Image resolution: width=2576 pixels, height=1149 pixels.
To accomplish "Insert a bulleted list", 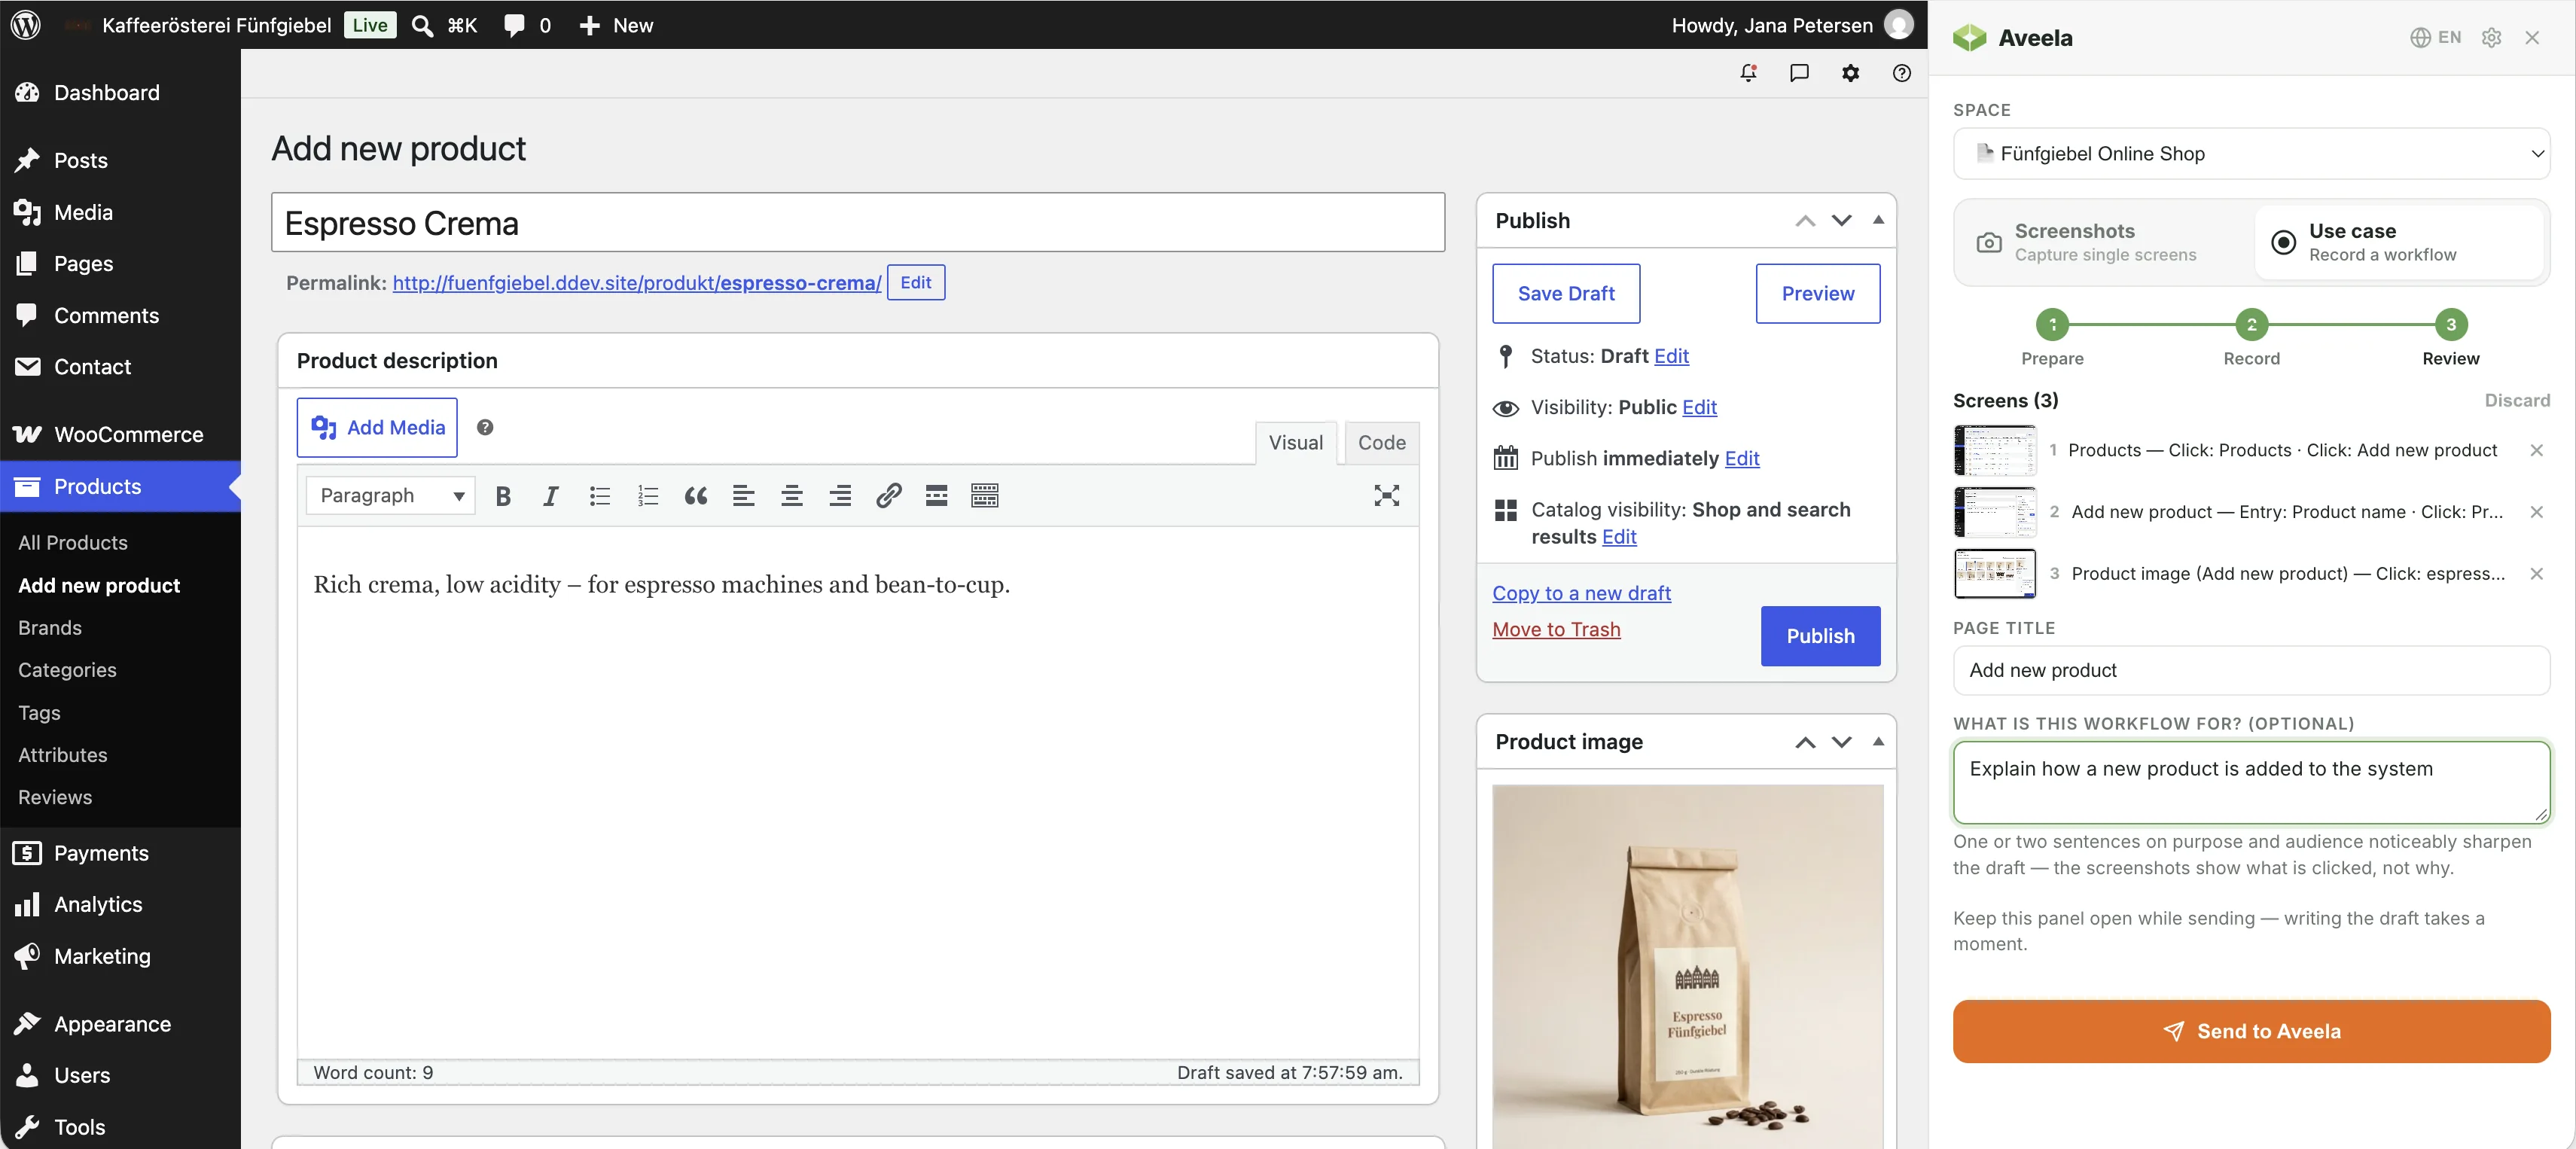I will click(x=599, y=496).
